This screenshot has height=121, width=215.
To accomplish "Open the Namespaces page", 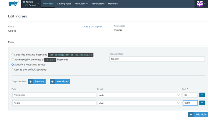I will [98, 4].
